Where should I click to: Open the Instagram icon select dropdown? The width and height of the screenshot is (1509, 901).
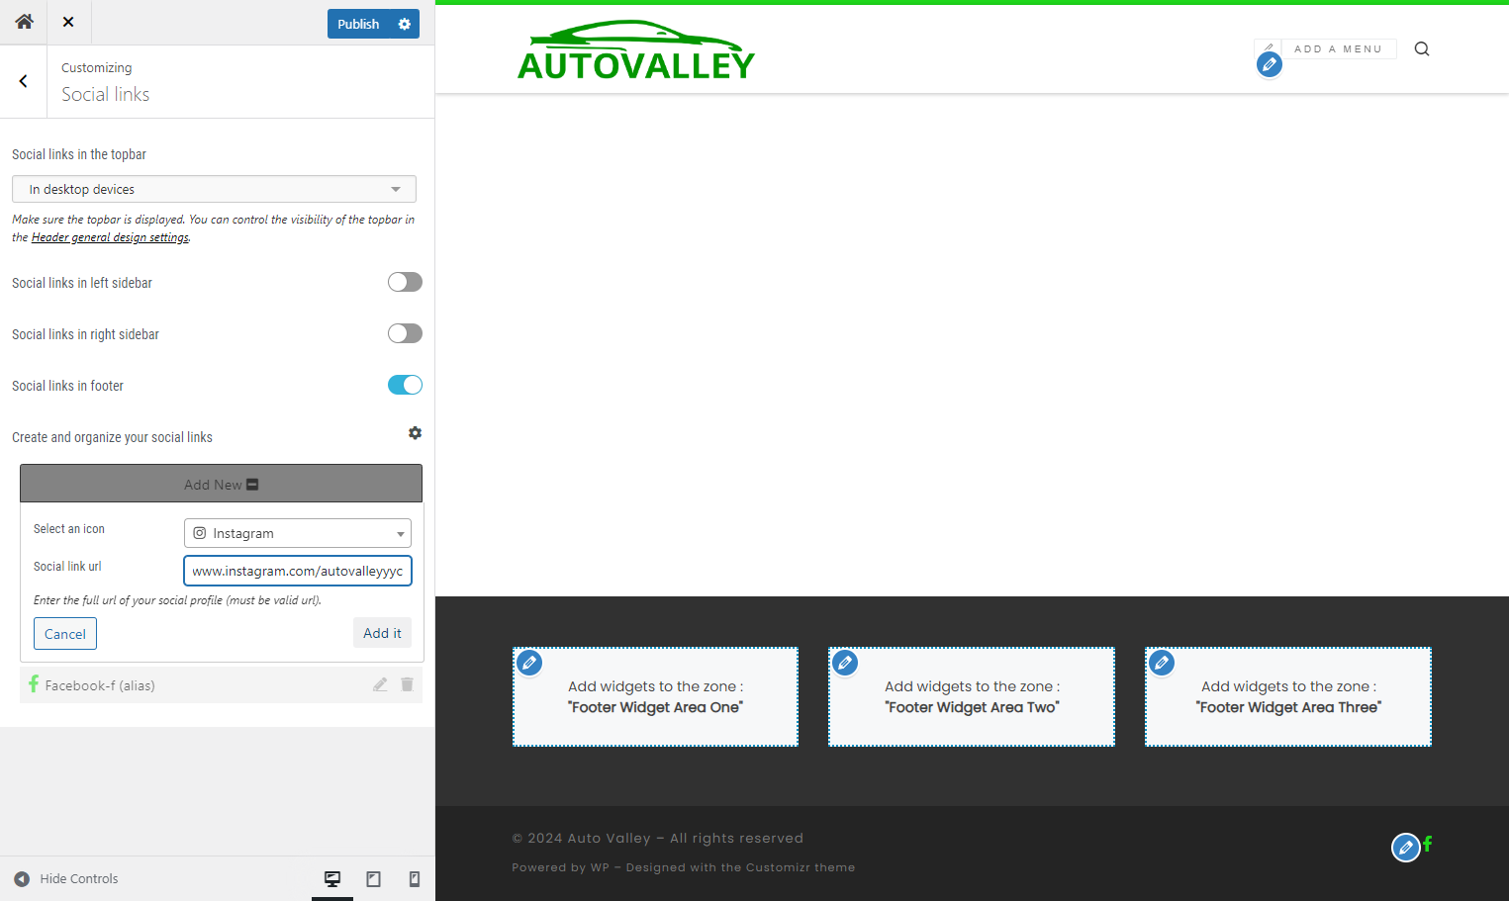click(298, 533)
